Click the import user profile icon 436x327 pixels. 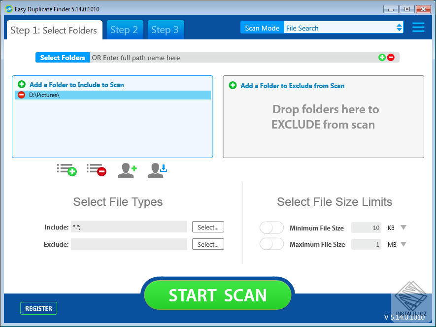coord(157,169)
